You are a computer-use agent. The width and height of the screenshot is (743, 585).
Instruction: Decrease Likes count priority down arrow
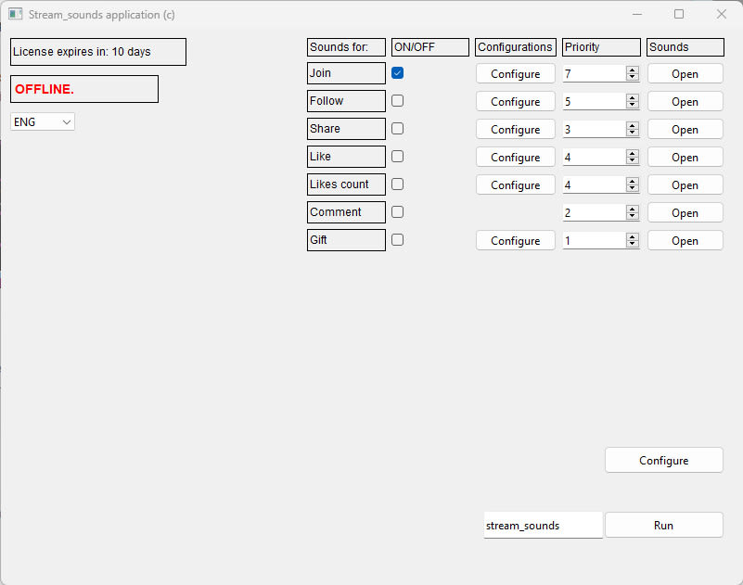tap(632, 188)
